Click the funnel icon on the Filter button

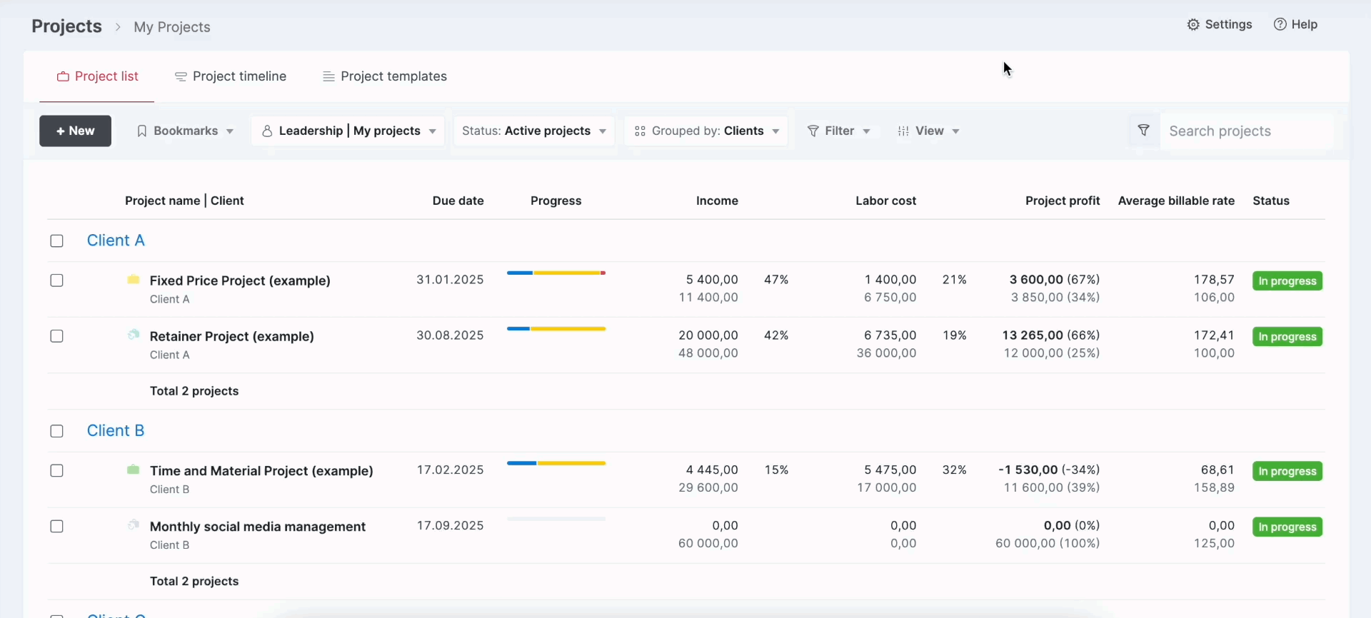pos(813,131)
